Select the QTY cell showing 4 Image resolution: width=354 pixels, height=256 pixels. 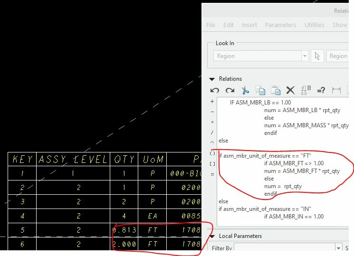pos(124,216)
